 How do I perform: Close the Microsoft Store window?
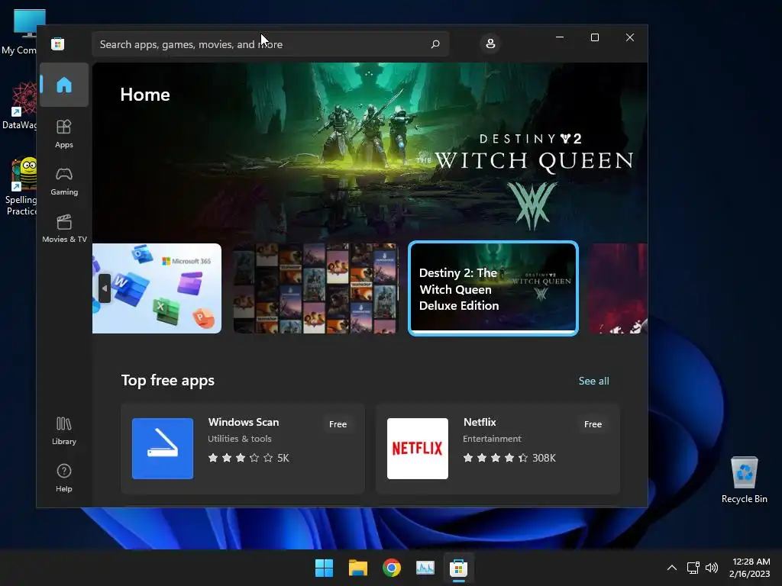click(630, 37)
